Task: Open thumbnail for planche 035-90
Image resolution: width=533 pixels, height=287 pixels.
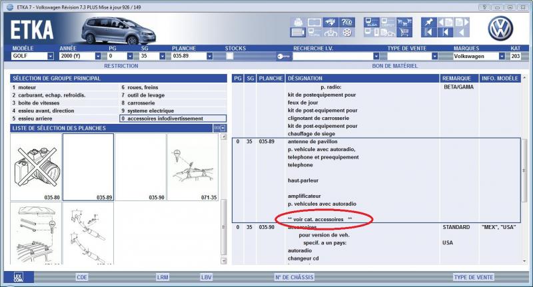Action: click(x=141, y=167)
